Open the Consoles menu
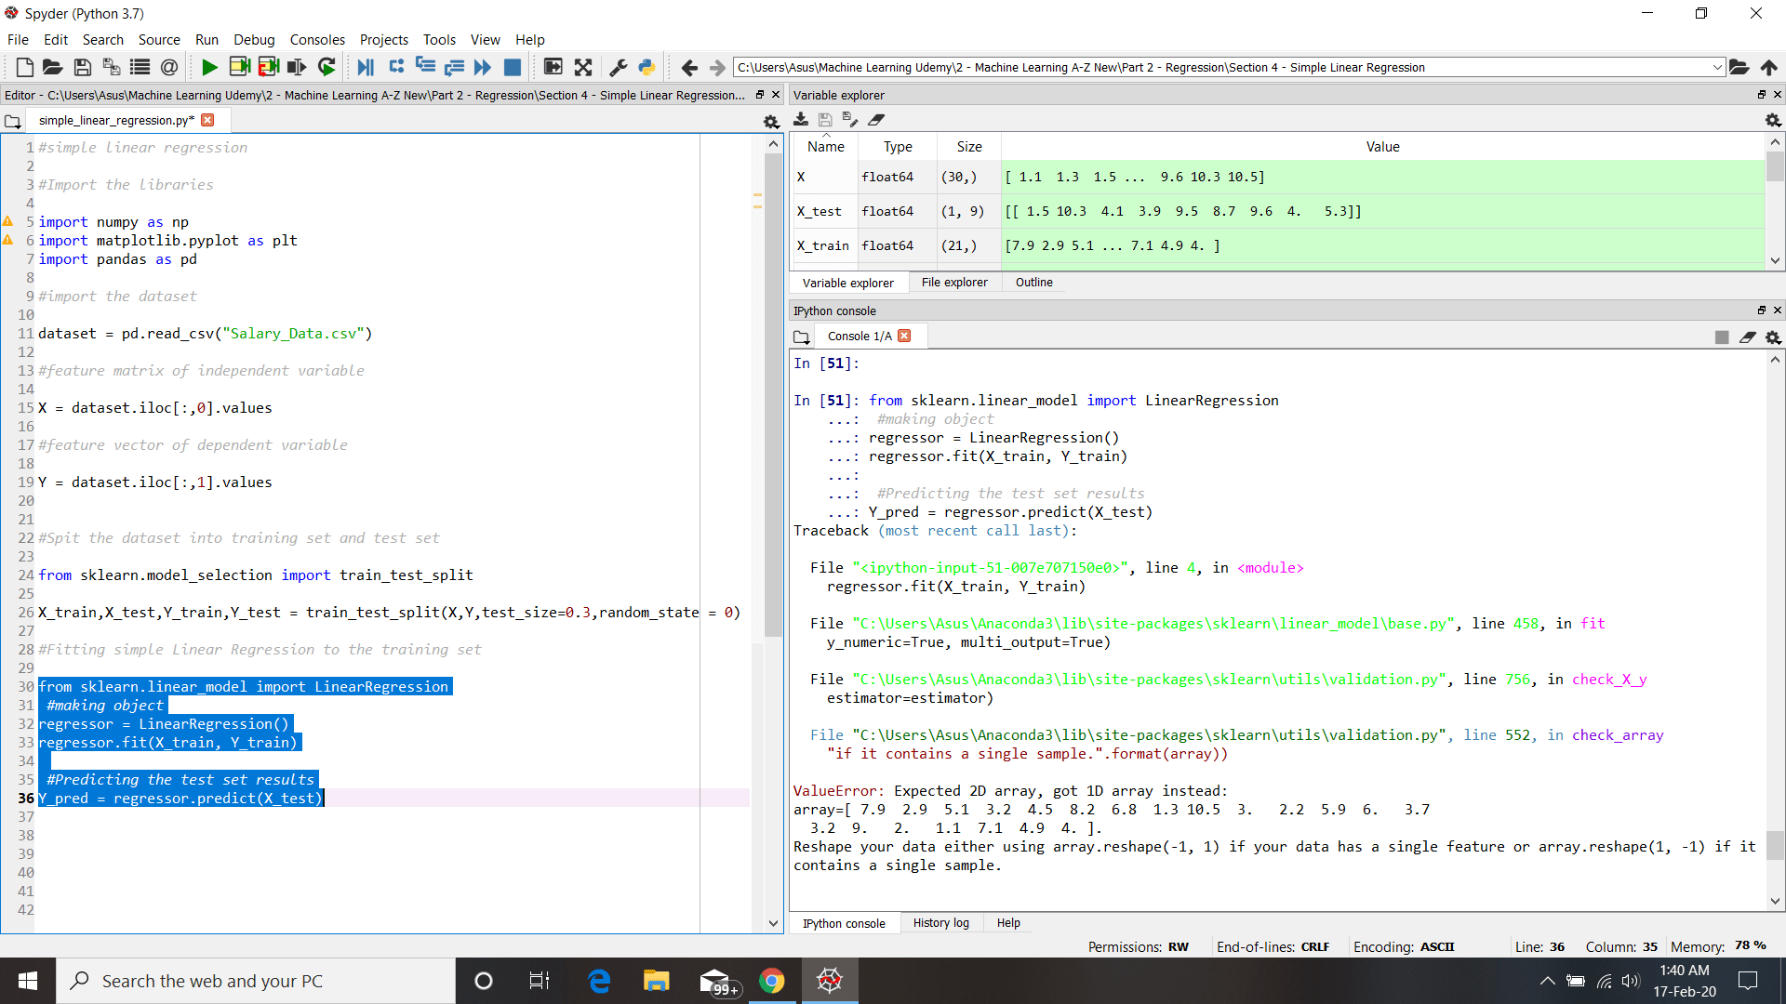 (316, 40)
